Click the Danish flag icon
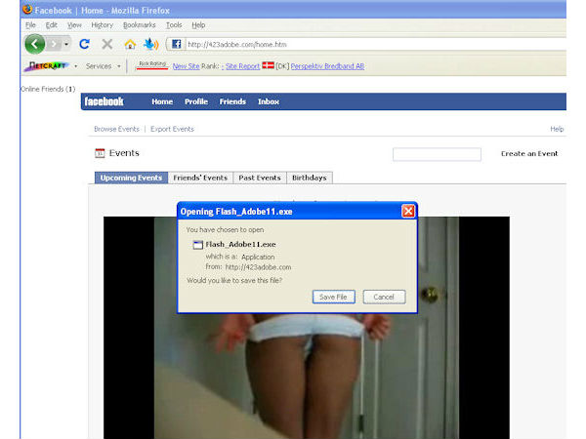 click(268, 65)
